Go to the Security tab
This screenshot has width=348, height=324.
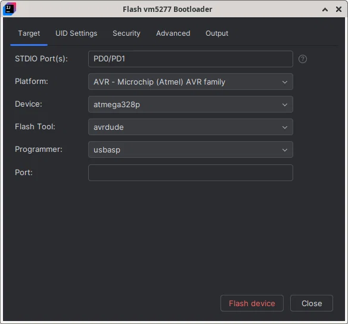pos(126,33)
